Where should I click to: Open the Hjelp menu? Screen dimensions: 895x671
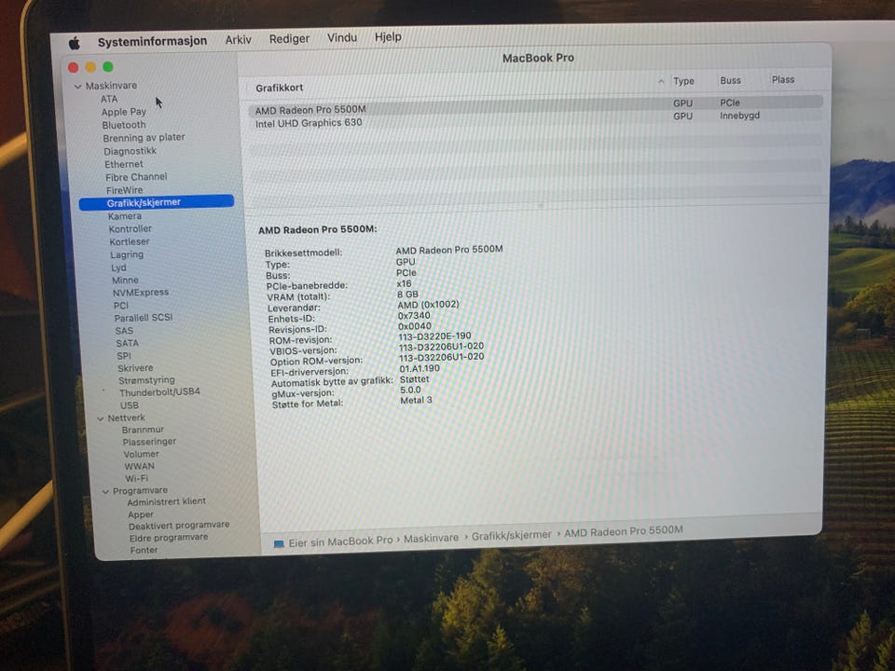point(388,37)
